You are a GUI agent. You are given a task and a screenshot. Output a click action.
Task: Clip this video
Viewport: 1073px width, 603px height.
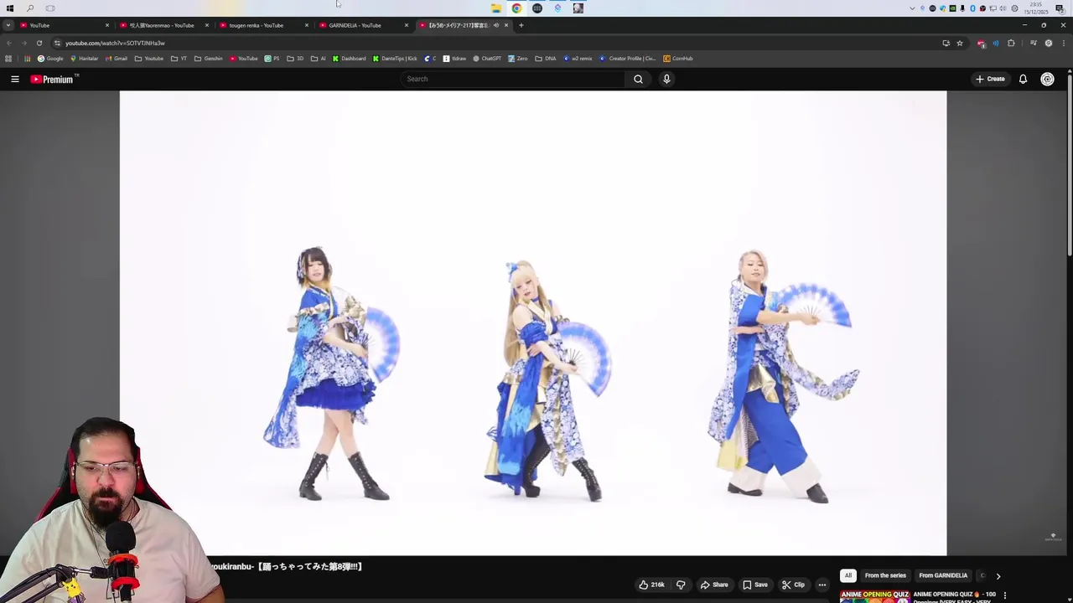(x=793, y=585)
